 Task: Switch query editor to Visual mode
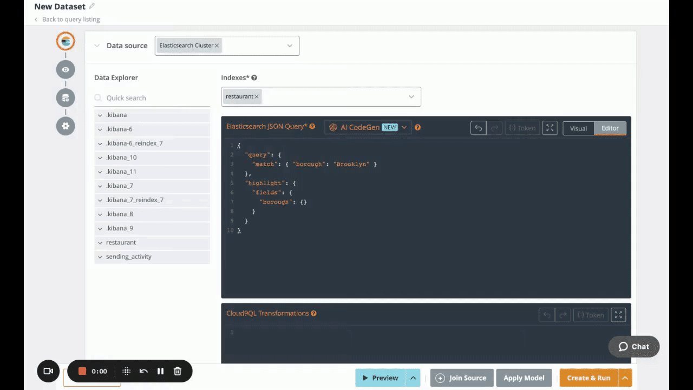pos(578,128)
